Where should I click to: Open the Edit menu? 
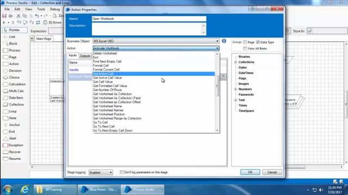(x=17, y=9)
